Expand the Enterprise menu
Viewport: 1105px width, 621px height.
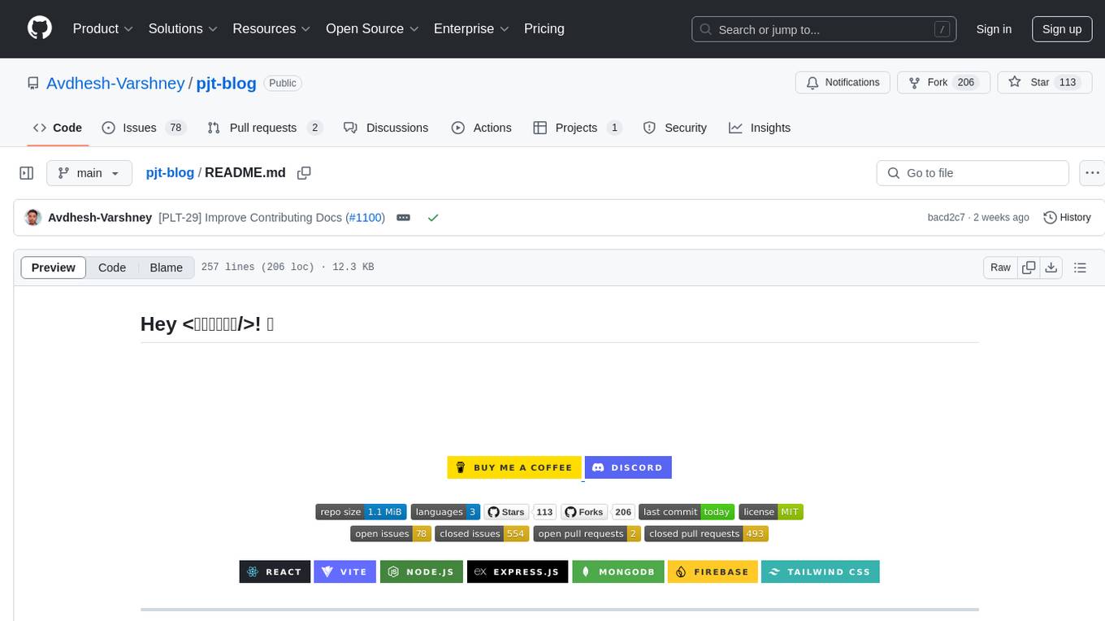[x=471, y=28]
